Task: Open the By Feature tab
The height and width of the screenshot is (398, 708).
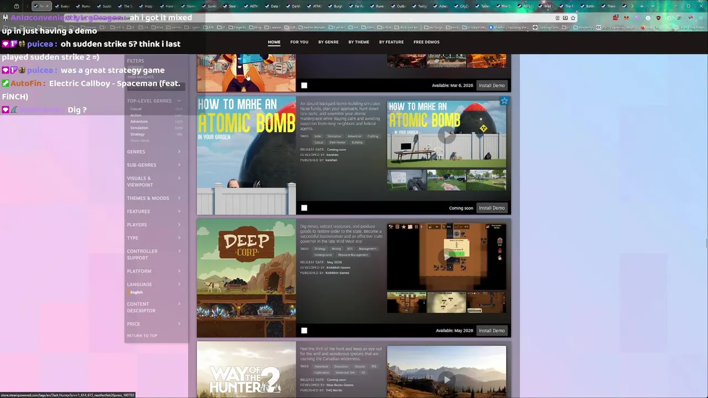Action: point(391,42)
